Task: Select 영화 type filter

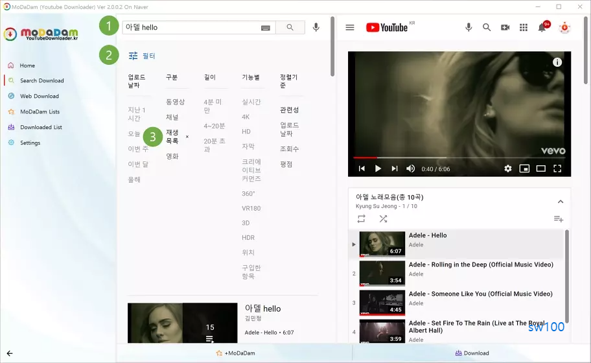Action: pos(172,156)
